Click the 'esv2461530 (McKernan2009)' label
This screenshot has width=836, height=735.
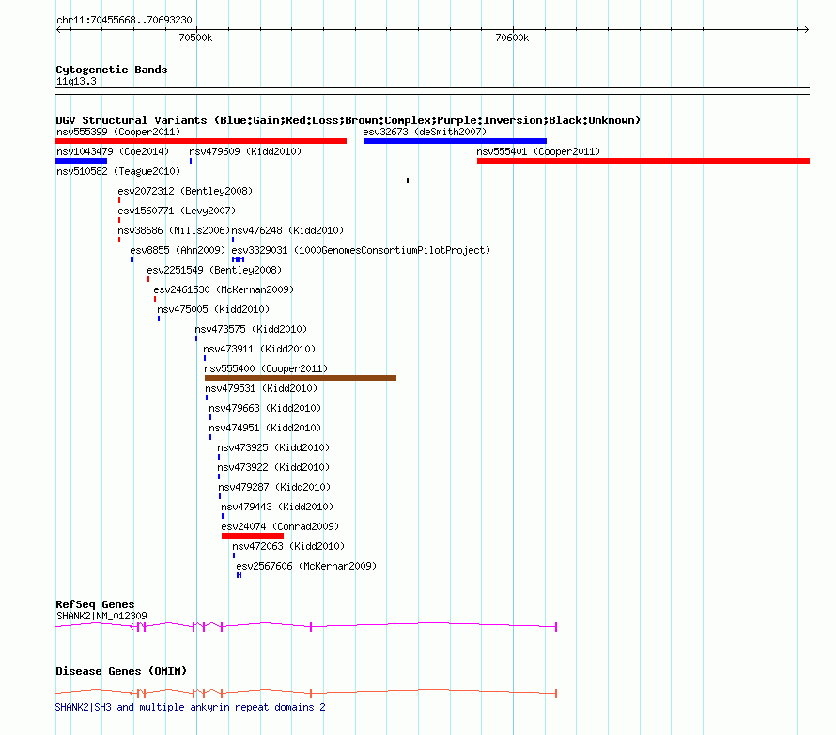224,289
